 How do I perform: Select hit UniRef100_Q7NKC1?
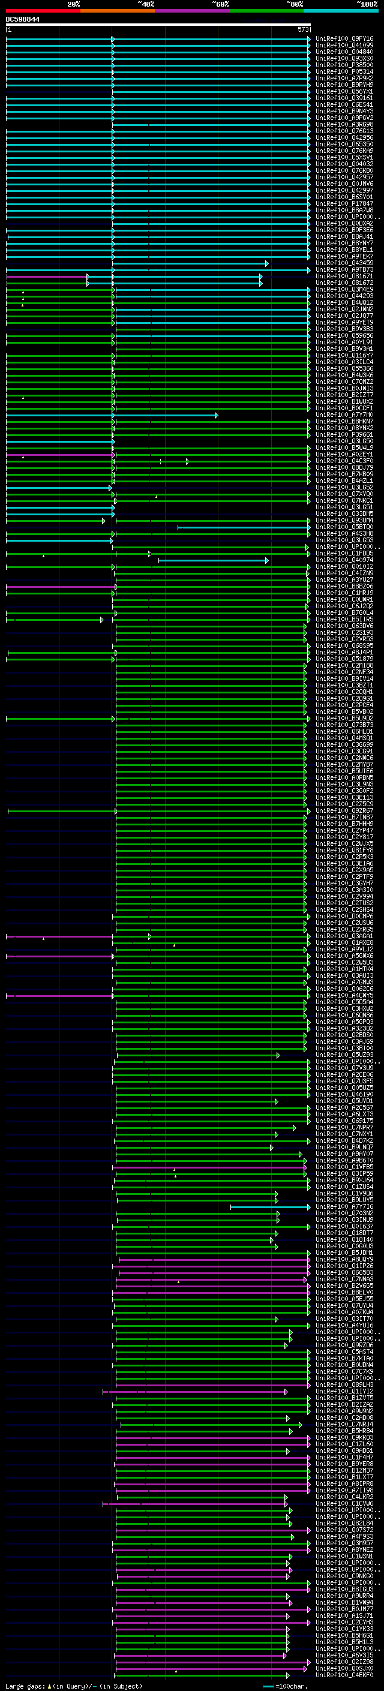344,500
